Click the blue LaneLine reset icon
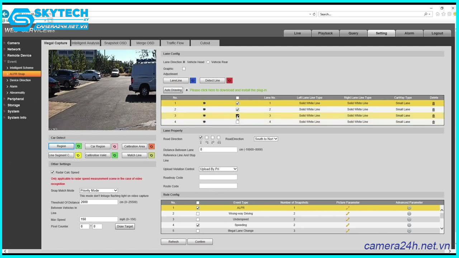459x258 pixels. click(193, 81)
